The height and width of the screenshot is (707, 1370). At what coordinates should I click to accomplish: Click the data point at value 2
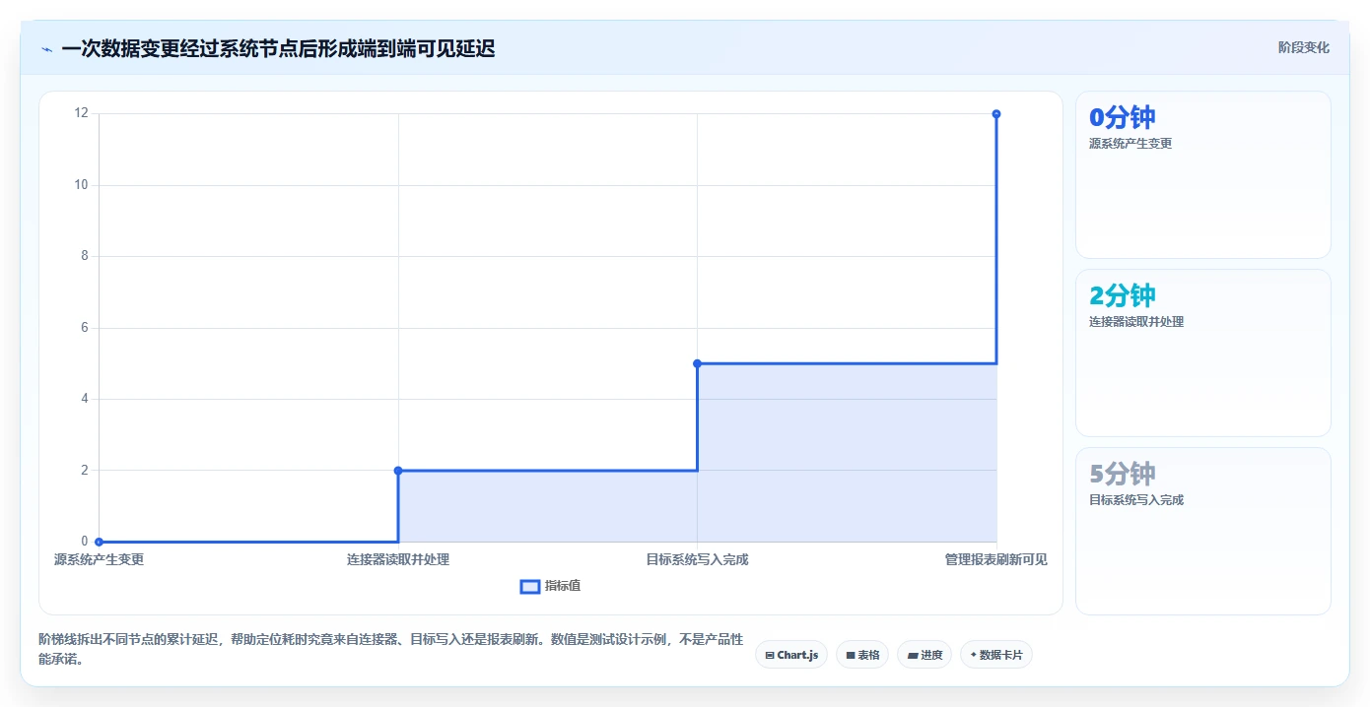(x=398, y=471)
